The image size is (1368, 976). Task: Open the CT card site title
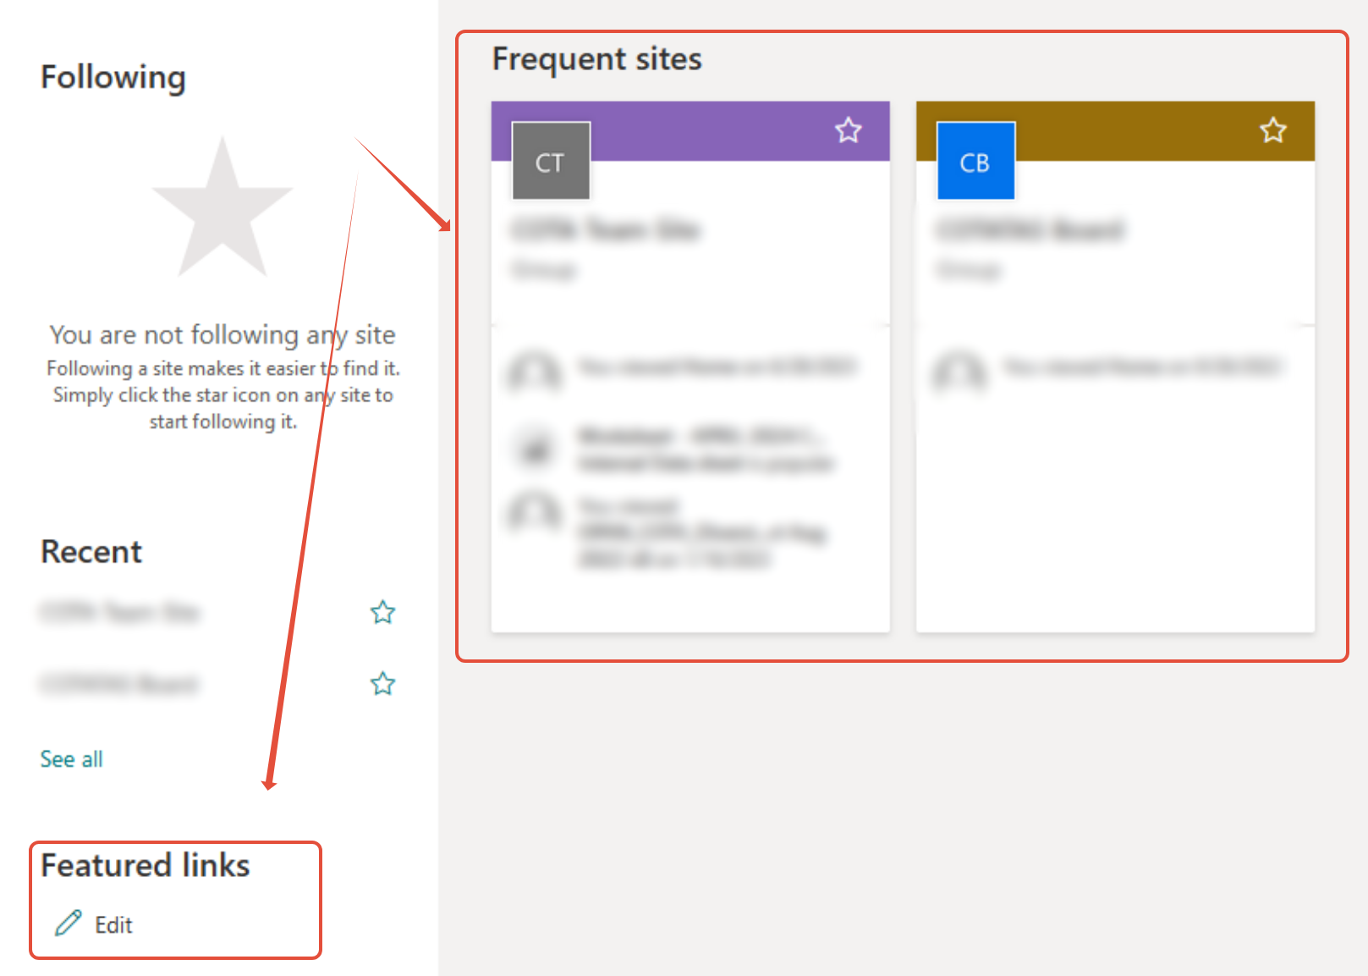(x=605, y=229)
